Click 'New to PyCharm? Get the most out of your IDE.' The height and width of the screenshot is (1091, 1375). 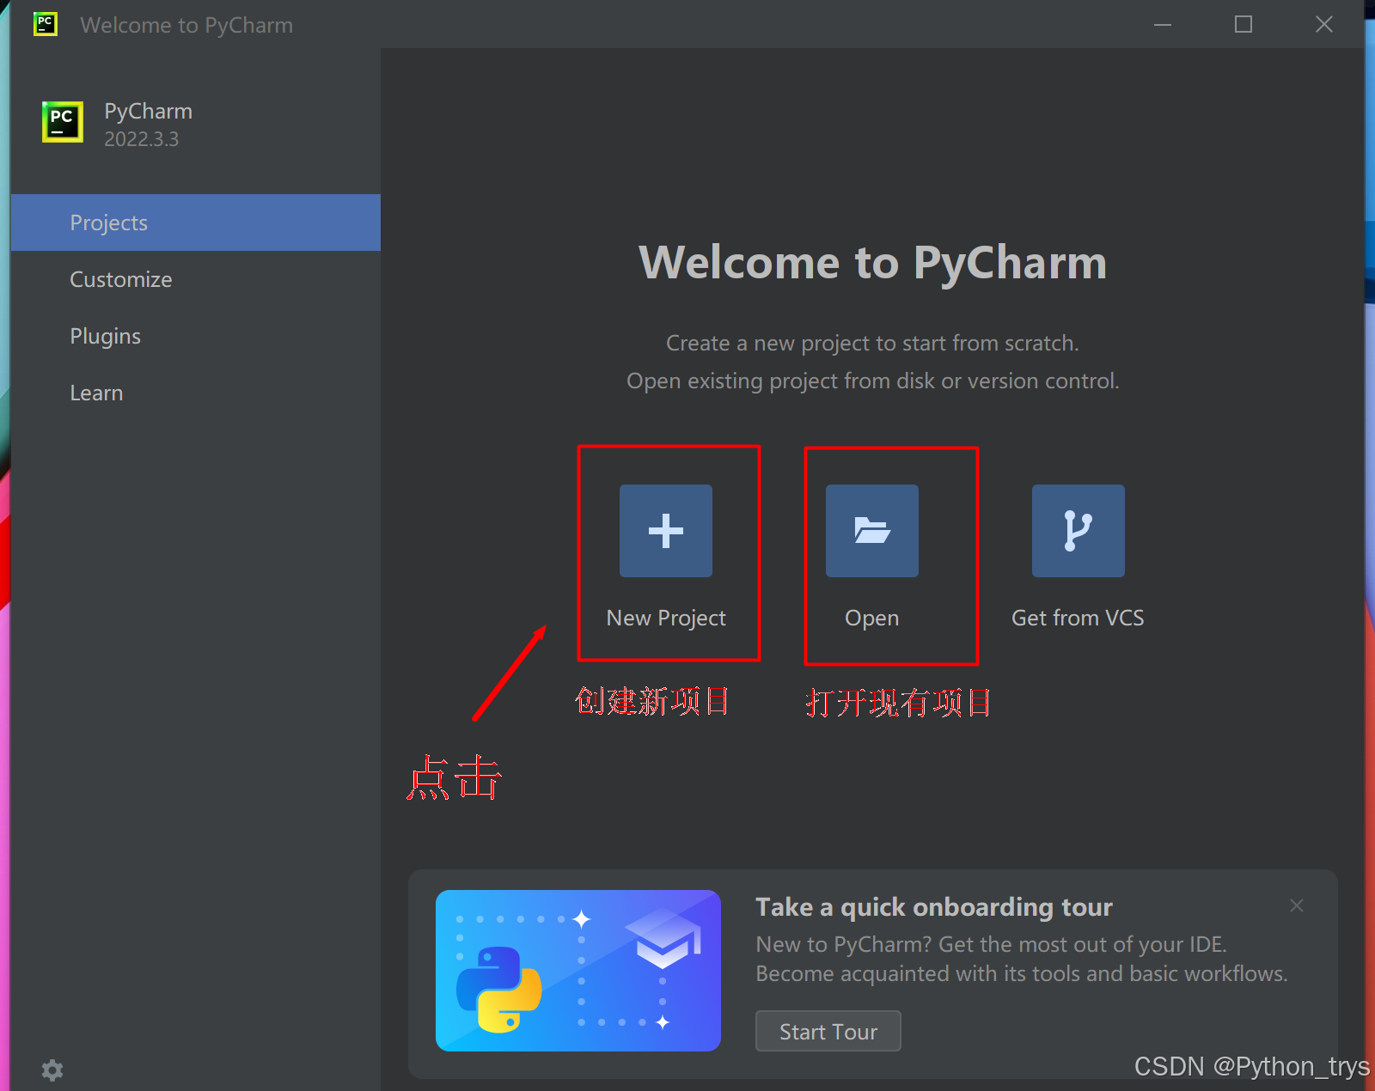pyautogui.click(x=991, y=944)
